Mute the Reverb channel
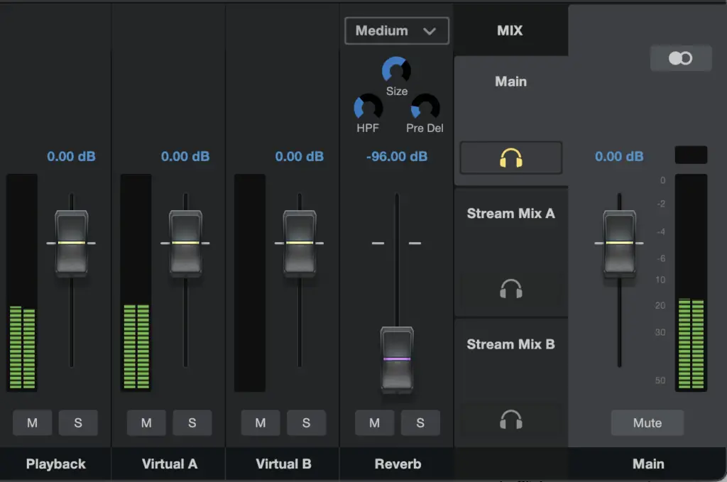727x482 pixels. [x=375, y=422]
